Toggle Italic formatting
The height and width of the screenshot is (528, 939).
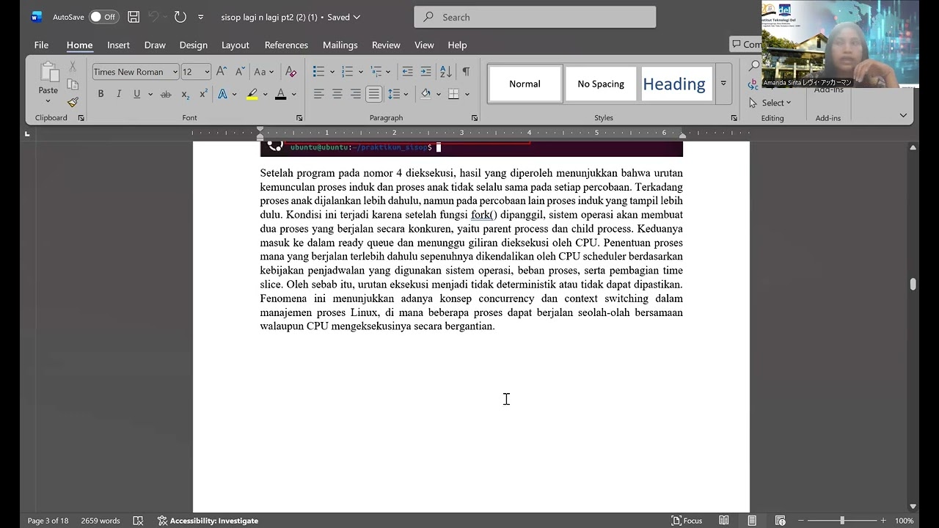tap(119, 94)
